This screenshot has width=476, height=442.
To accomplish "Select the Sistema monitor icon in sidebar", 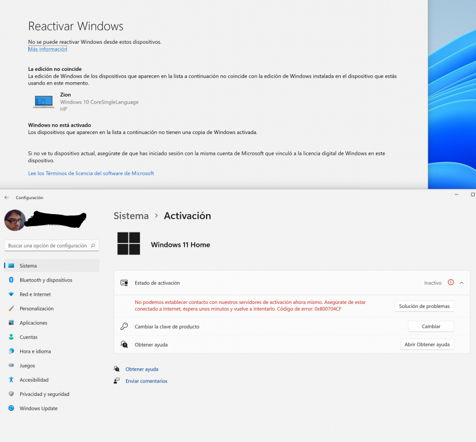I will coord(12,266).
